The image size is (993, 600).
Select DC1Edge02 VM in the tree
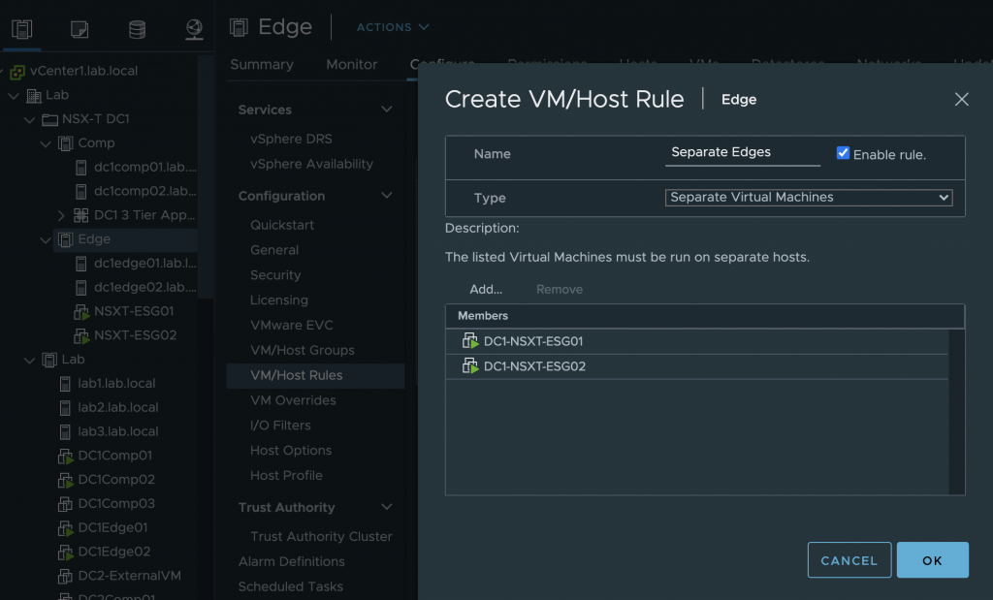coord(114,552)
